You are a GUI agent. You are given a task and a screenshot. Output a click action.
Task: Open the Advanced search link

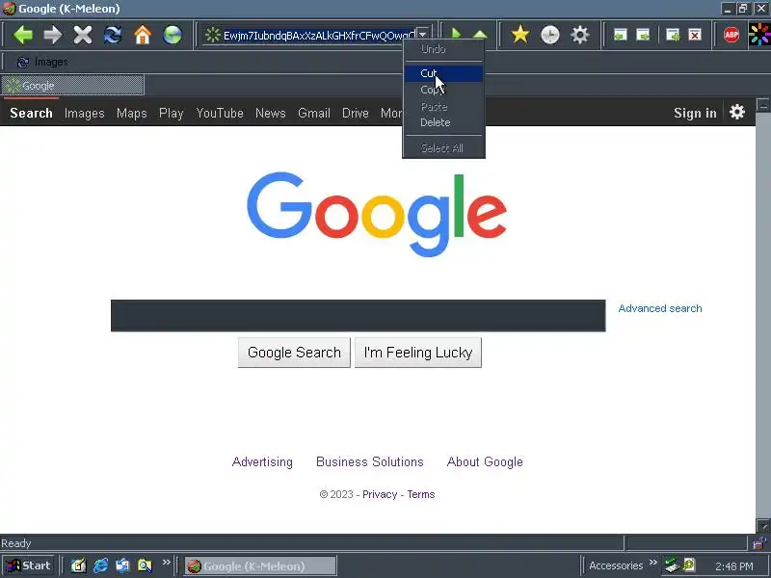[660, 308]
